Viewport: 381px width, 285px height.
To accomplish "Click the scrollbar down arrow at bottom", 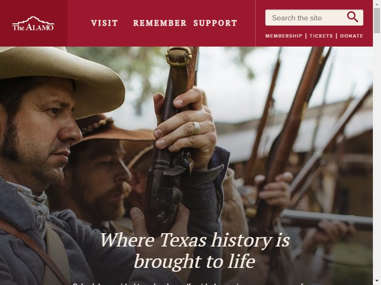I will click(x=377, y=282).
